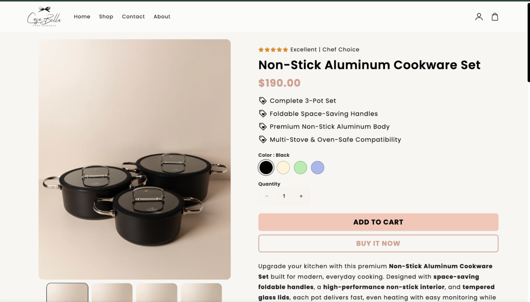Go to the Home menu item
Viewport: 530px width, 302px height.
(x=82, y=17)
